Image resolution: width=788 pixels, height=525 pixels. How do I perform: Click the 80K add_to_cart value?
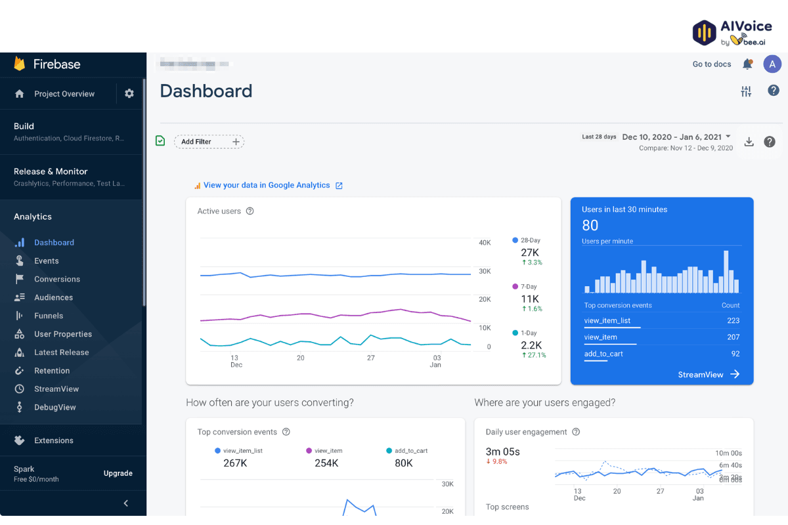pos(404,463)
